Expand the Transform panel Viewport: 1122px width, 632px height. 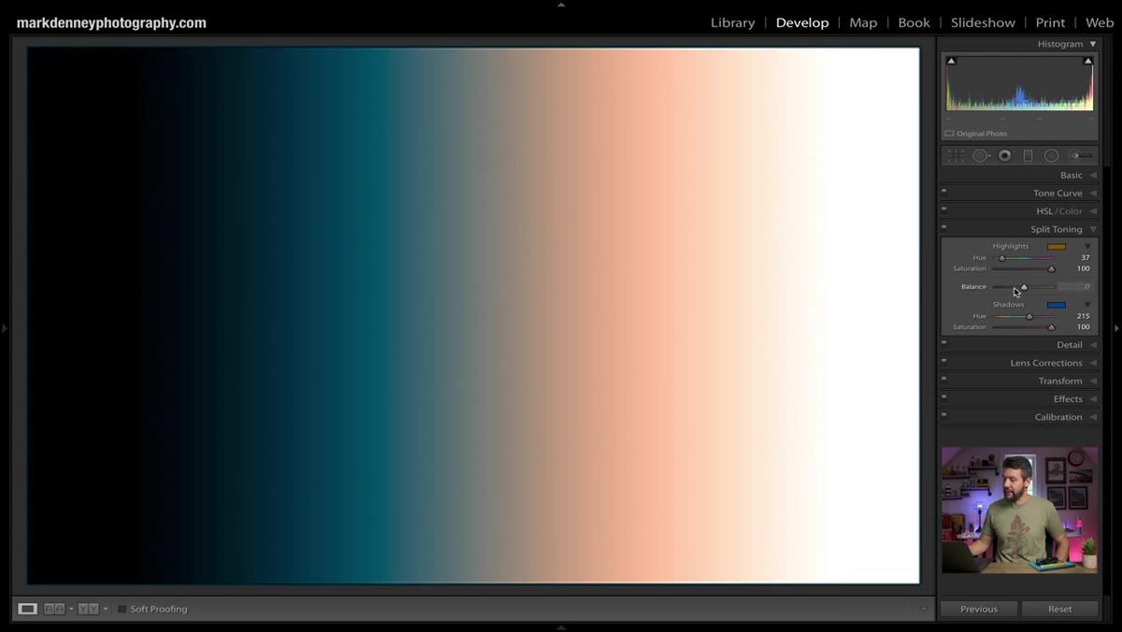pyautogui.click(x=1092, y=381)
